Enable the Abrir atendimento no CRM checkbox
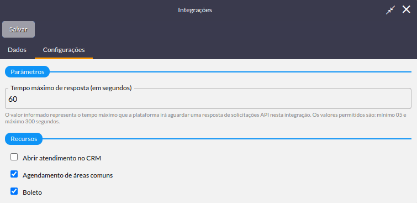 [x=14, y=157]
